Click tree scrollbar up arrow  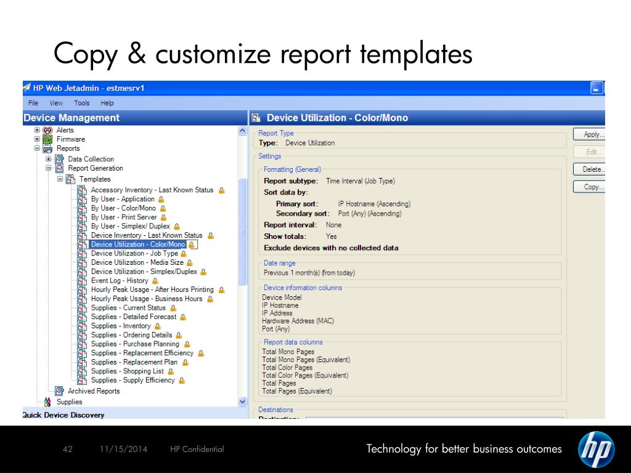242,131
